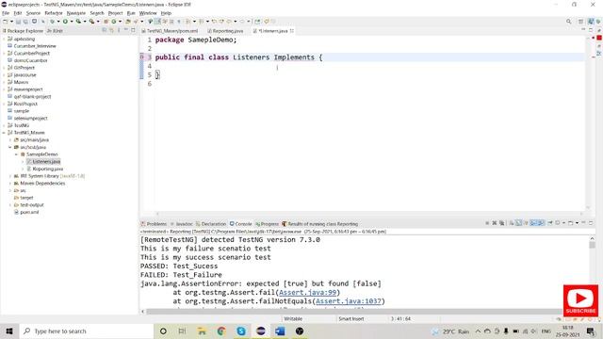Click the Save toolbar icon
The height and width of the screenshot is (339, 603).
pyautogui.click(x=18, y=22)
